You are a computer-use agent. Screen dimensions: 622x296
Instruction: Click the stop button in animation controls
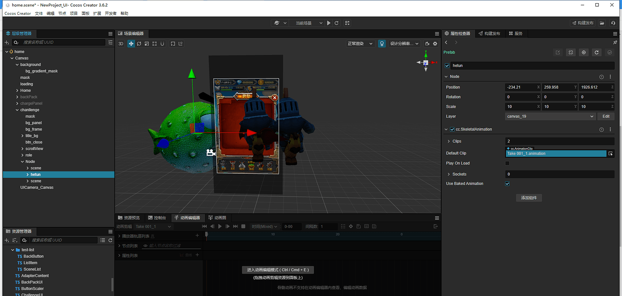(x=243, y=226)
